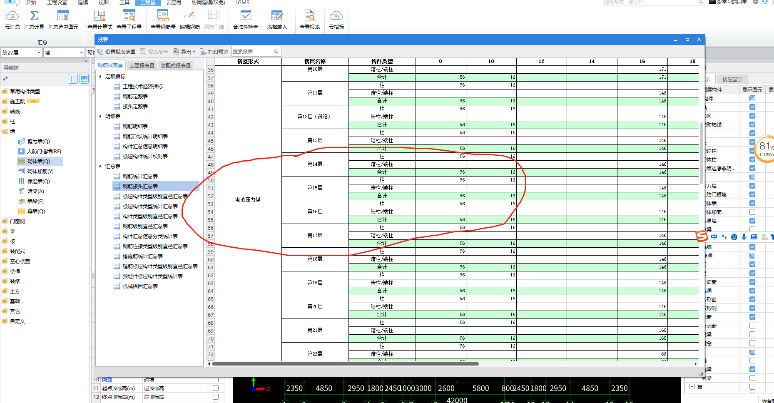The width and height of the screenshot is (774, 403).
Task: Open the 工程量 ribbon tab
Action: pos(148,2)
